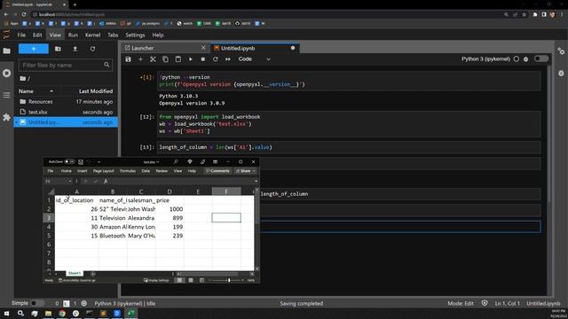This screenshot has height=319, width=568.
Task: Open the JupyterLab Settings menu
Action: pyautogui.click(x=135, y=35)
